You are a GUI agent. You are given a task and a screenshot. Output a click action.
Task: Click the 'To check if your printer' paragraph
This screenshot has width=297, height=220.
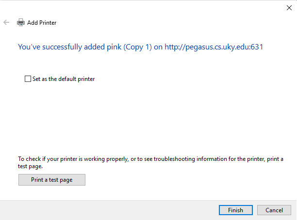click(150, 162)
